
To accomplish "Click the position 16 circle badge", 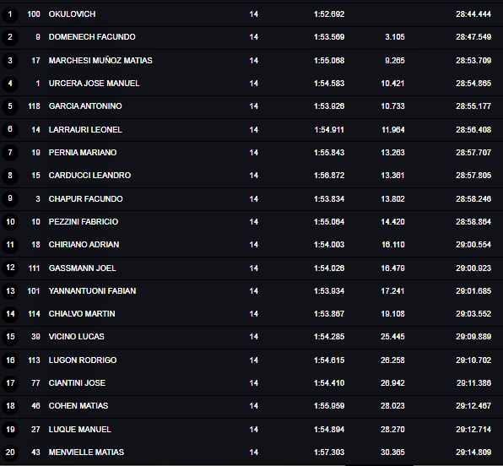I will [10, 360].
